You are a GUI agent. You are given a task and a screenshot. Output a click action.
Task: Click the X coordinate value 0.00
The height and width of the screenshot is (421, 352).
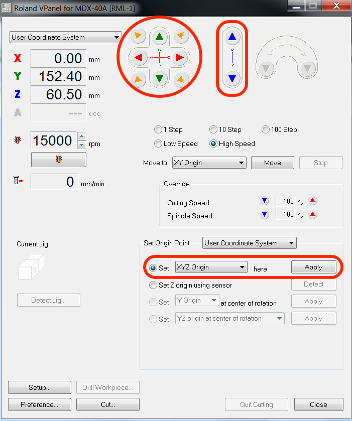click(x=59, y=58)
